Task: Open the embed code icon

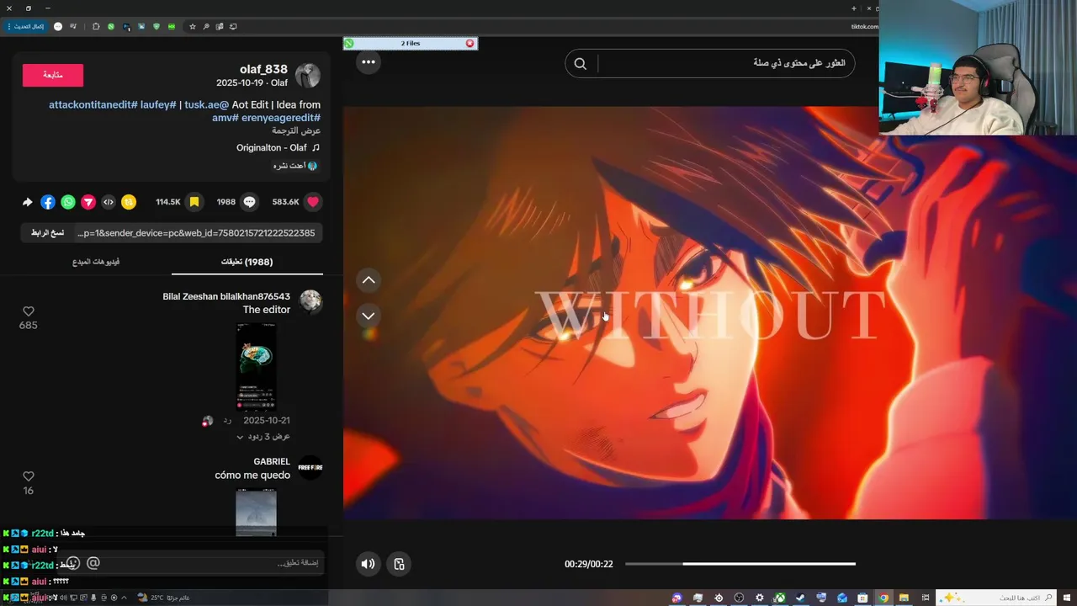Action: pyautogui.click(x=109, y=202)
